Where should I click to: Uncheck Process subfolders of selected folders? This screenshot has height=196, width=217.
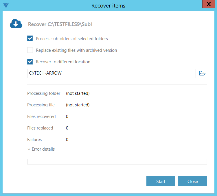click(30, 38)
